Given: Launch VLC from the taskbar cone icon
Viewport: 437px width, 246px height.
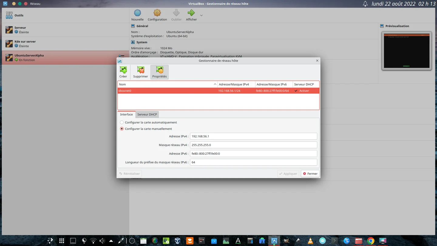Looking at the screenshot, I should point(310,241).
